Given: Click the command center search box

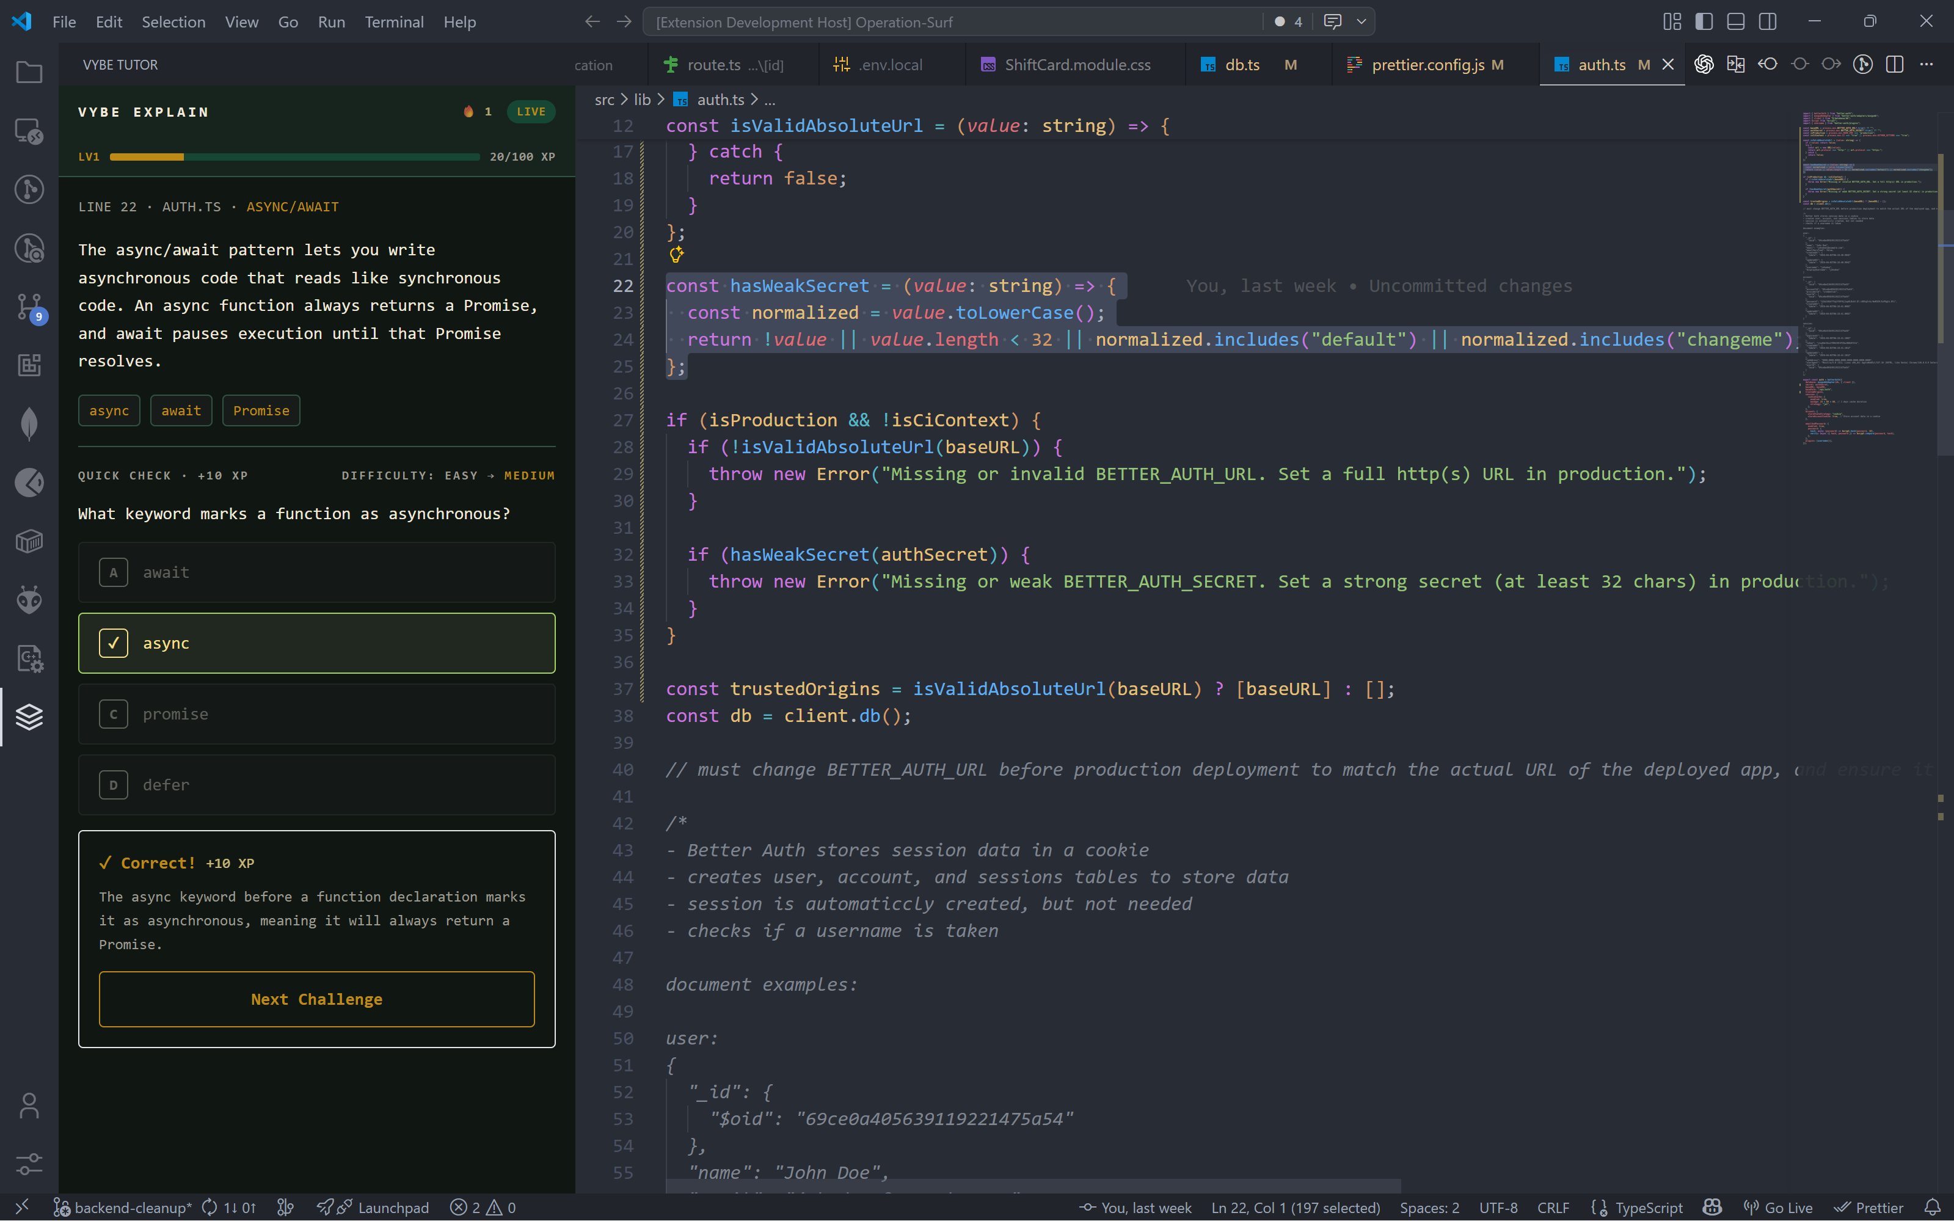Looking at the screenshot, I should tap(953, 22).
